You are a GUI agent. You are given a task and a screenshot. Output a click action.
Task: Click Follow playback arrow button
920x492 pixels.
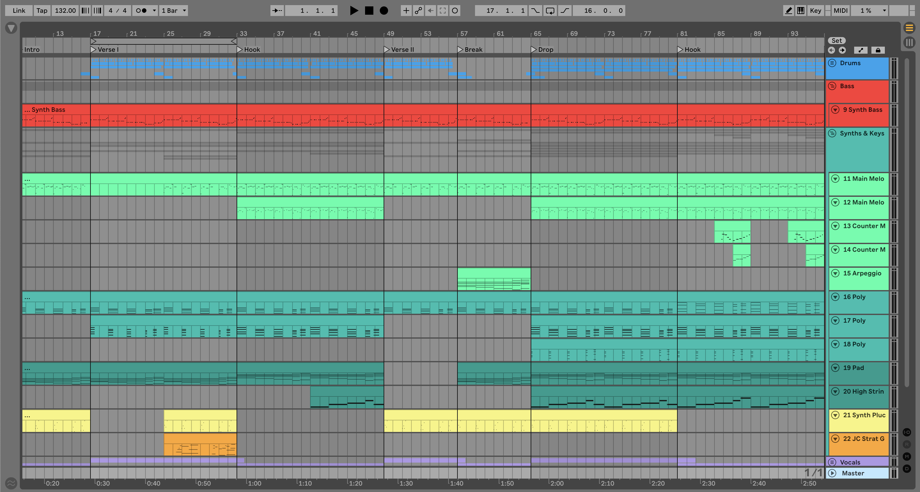[x=277, y=11]
